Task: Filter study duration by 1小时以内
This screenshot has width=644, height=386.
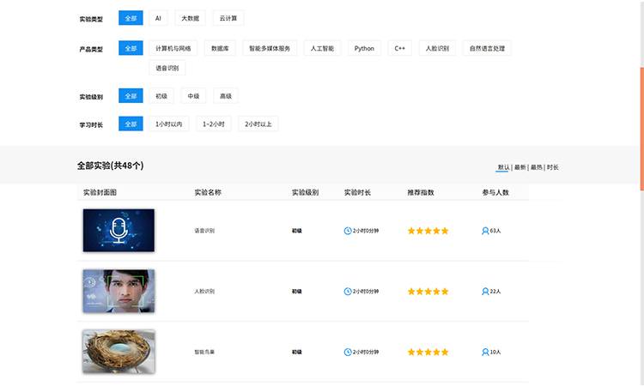Action: click(x=169, y=124)
